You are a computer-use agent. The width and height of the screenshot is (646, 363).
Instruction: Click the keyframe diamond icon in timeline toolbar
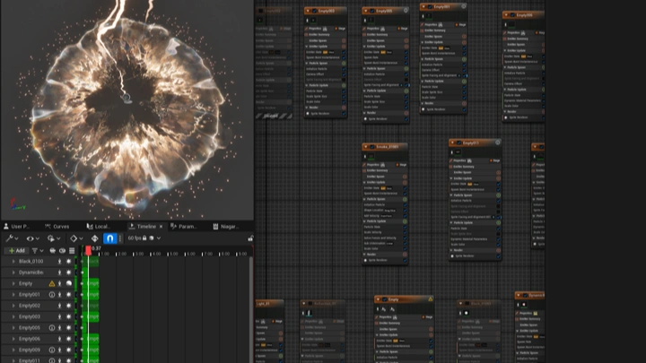click(75, 238)
